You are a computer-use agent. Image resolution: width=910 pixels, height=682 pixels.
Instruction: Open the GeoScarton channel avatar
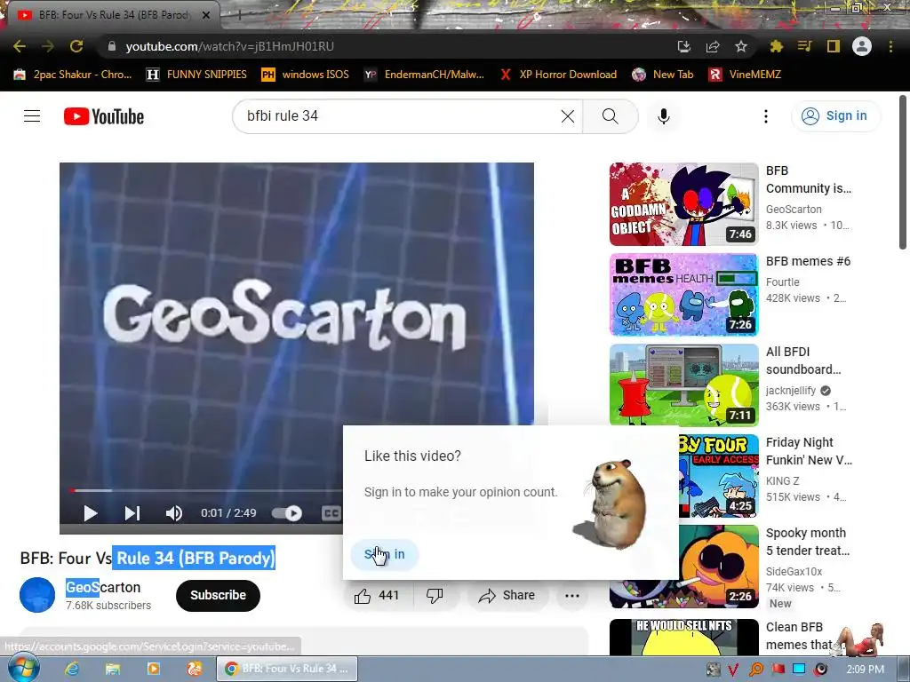pos(37,595)
